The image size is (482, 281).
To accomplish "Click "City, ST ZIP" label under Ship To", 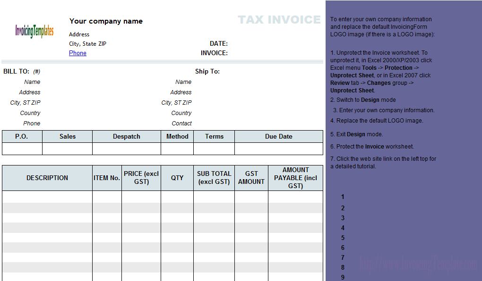I will click(176, 103).
